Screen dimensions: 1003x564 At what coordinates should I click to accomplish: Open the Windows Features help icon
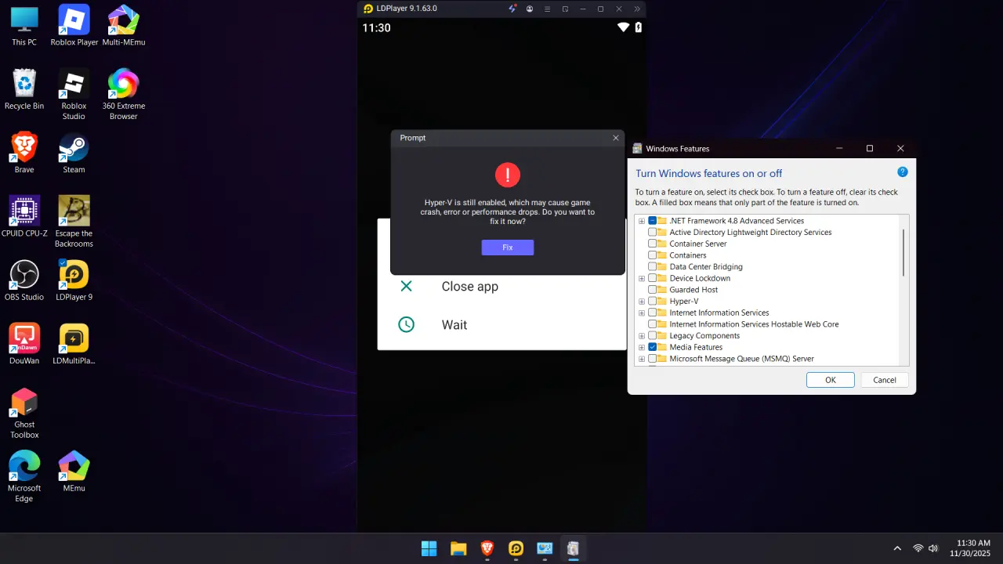click(x=903, y=172)
